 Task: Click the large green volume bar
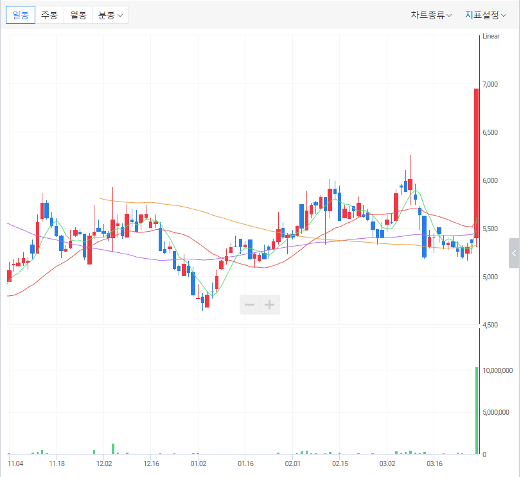(x=477, y=411)
